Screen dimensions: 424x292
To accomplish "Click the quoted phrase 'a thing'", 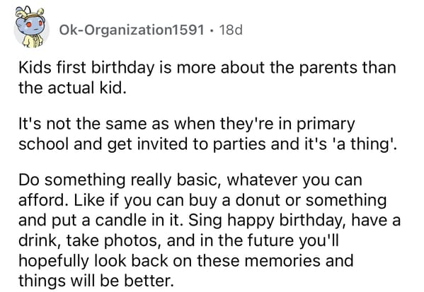I will [362, 144].
